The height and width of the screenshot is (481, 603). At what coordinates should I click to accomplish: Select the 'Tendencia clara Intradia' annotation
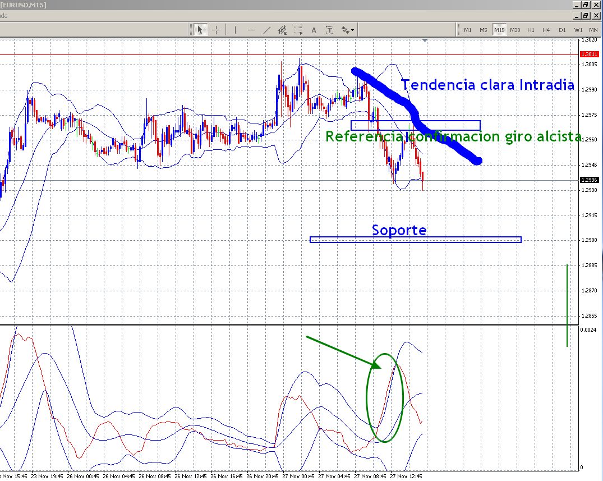487,85
